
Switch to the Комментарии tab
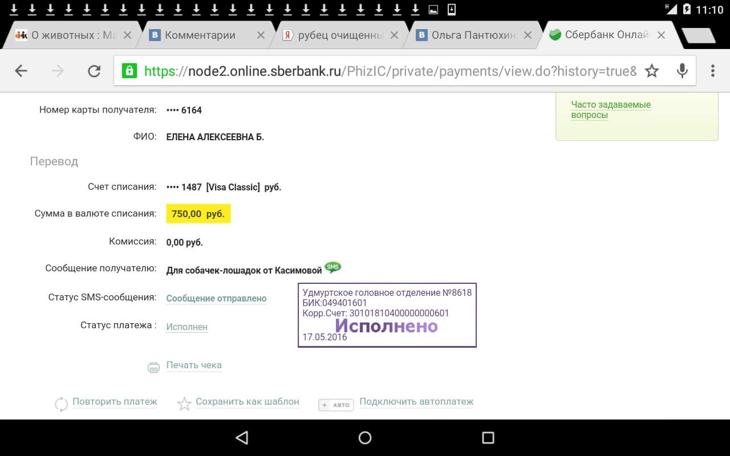point(200,35)
